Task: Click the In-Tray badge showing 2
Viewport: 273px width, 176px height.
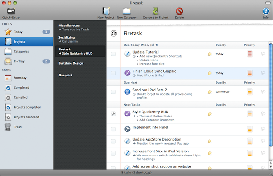Action: pos(46,61)
